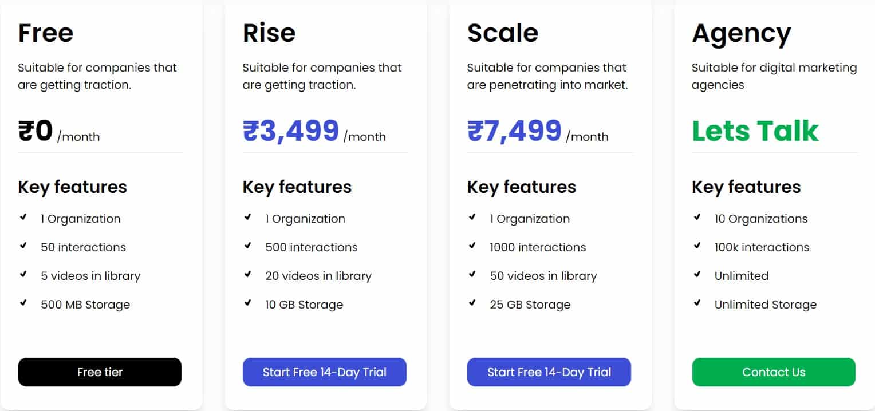Click Contact Us for the Agency plan
This screenshot has height=411, width=875.
[773, 372]
